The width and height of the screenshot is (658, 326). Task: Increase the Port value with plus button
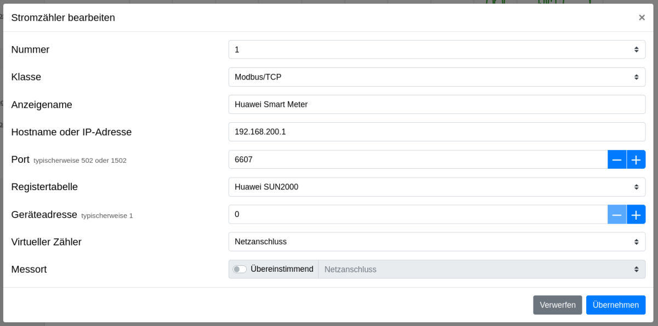(x=636, y=159)
